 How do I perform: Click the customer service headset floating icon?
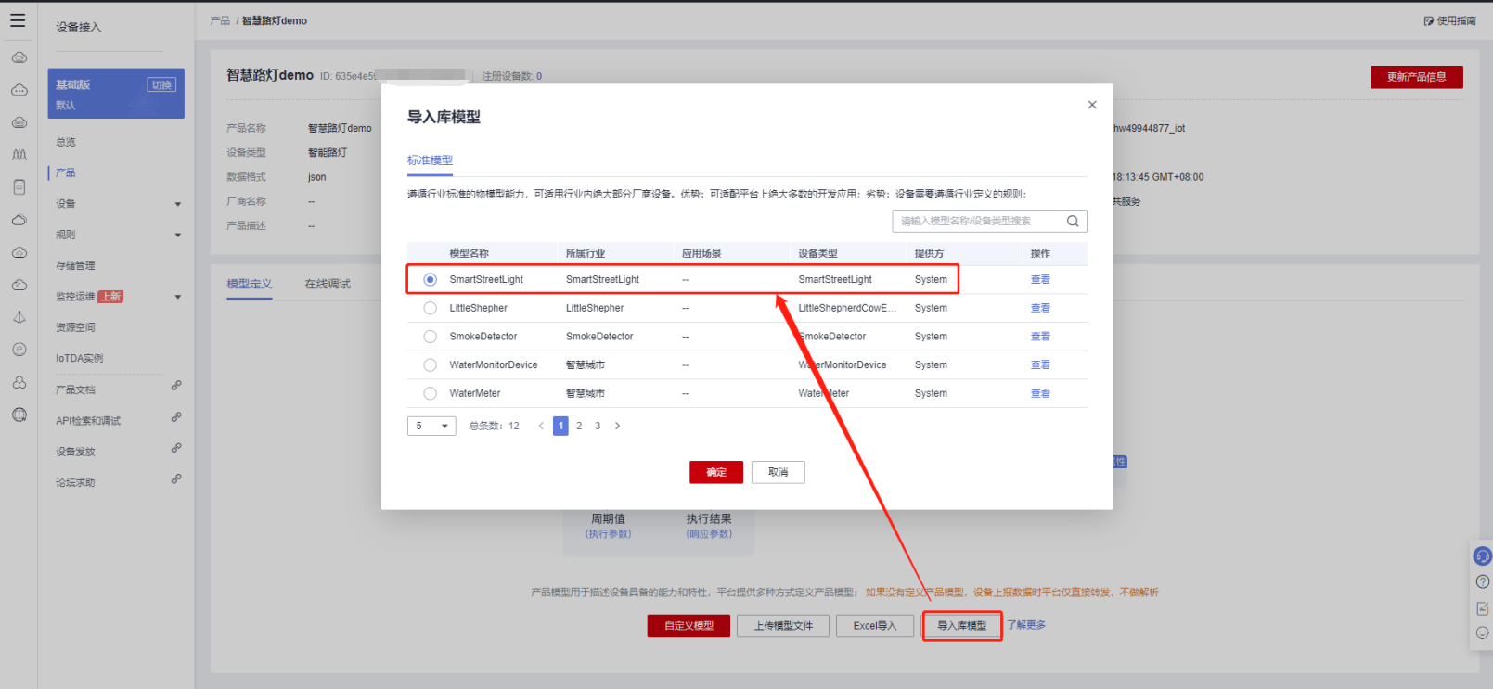tap(1483, 556)
